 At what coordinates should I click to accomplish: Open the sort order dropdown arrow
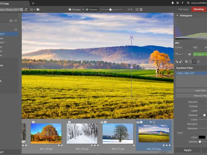(35, 10)
